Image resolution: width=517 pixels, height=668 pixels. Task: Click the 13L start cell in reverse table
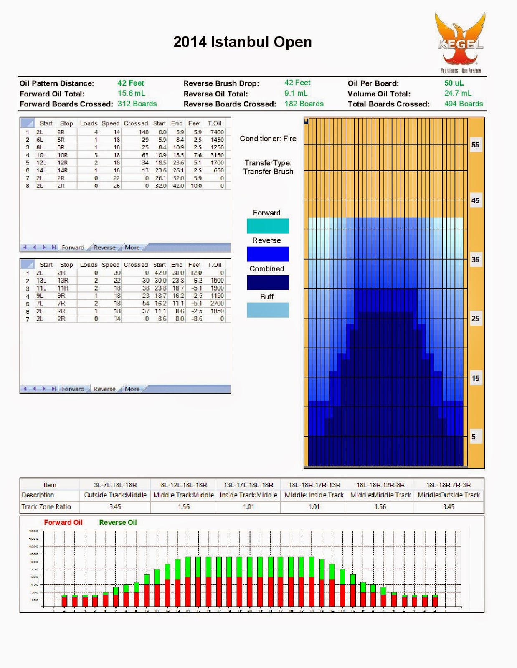45,281
